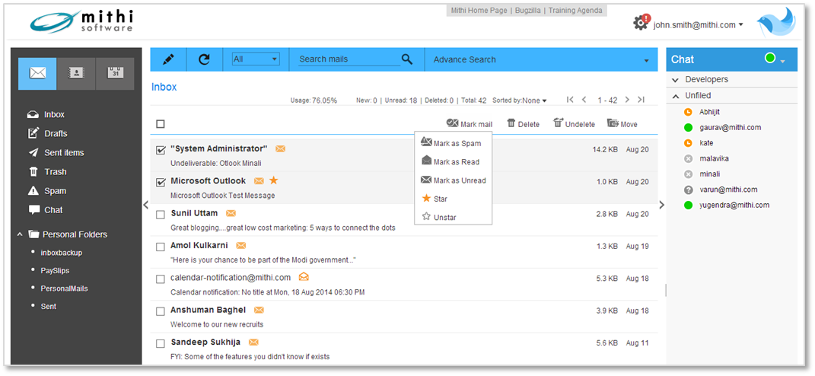Choose Unstar from the Mark mail menu

tap(438, 217)
